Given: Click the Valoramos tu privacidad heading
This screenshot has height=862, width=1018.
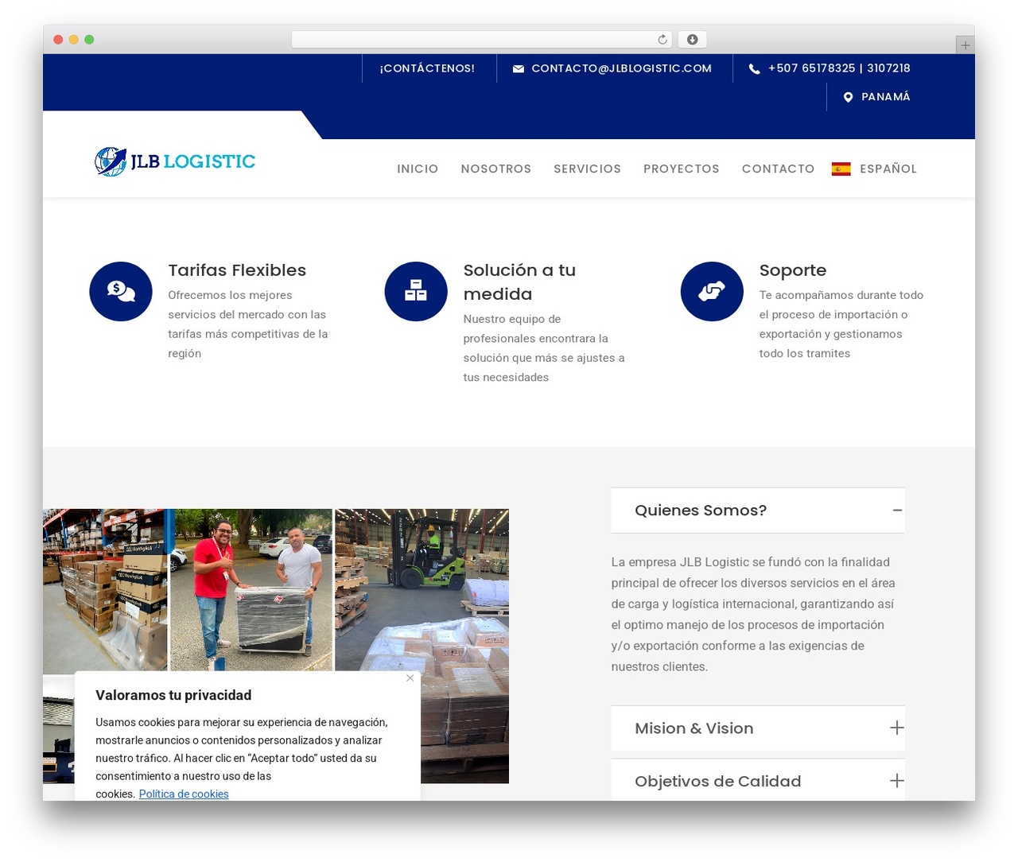Looking at the screenshot, I should coord(173,695).
